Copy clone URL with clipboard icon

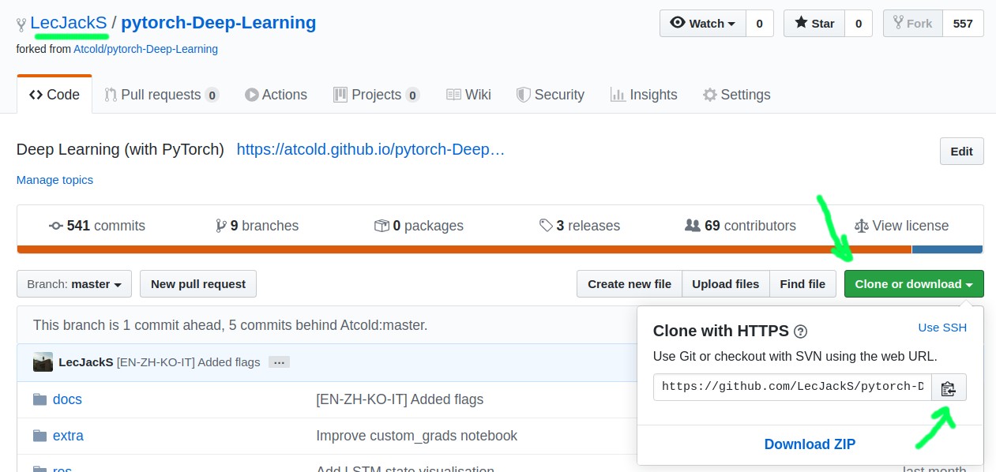tap(949, 387)
